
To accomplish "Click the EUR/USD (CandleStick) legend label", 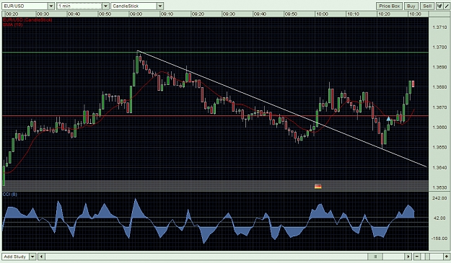I will [27, 19].
